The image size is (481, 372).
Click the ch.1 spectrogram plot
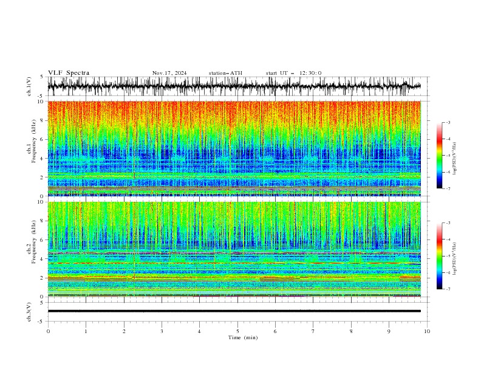(x=234, y=148)
